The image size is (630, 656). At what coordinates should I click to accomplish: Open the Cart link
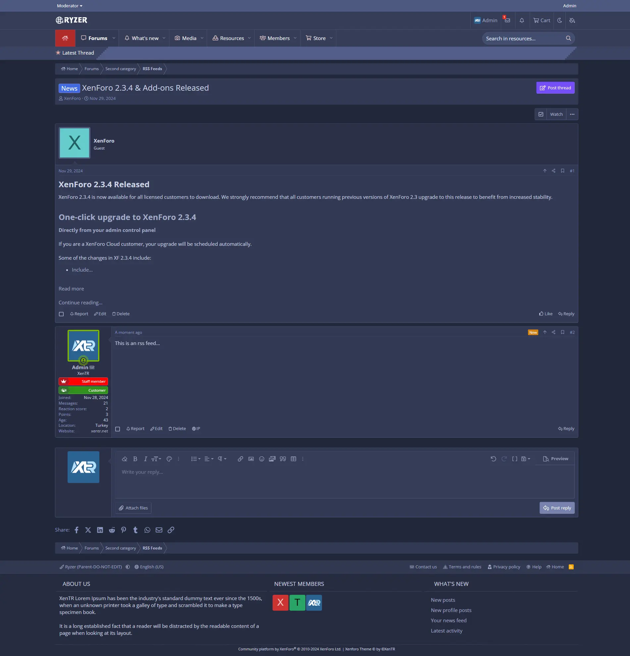click(542, 21)
